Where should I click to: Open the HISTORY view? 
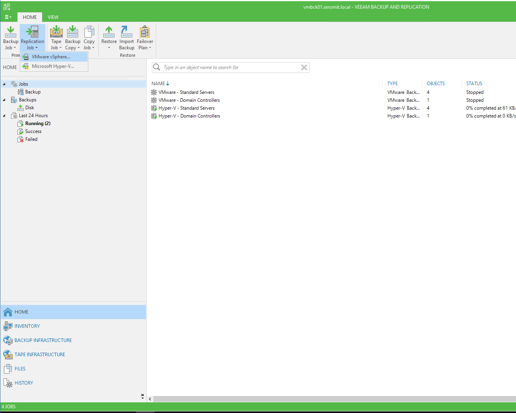(73, 383)
